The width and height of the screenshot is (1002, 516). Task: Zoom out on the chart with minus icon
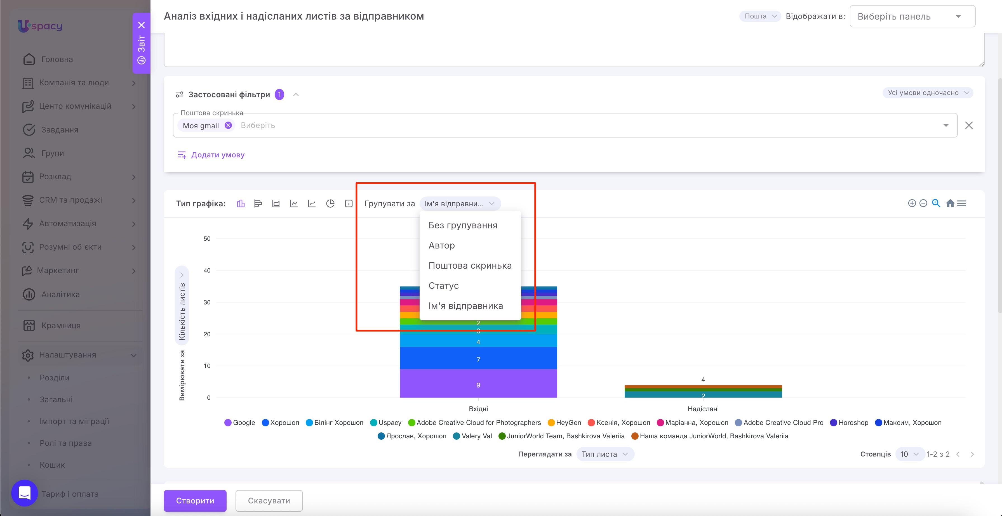pos(923,203)
